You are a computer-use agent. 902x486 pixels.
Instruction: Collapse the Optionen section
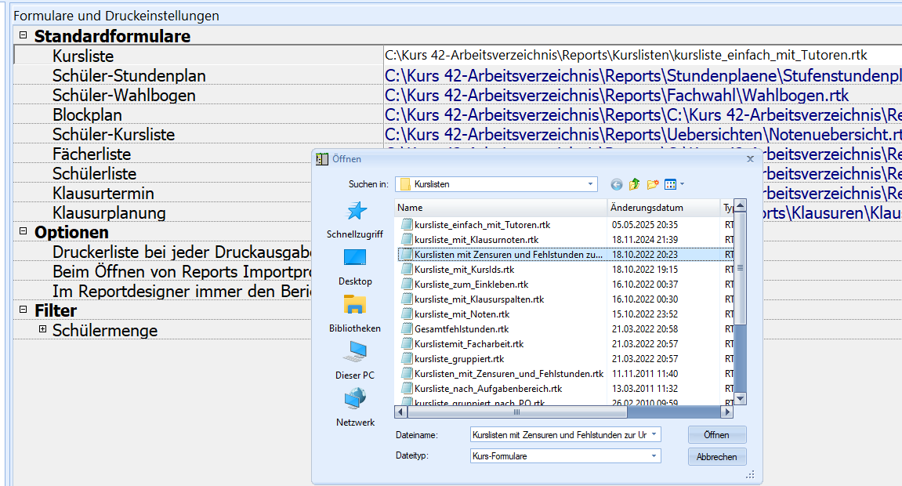tap(23, 231)
